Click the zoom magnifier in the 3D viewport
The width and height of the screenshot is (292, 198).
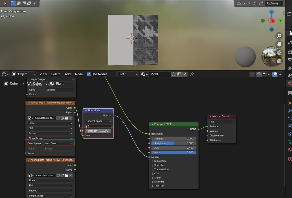tap(279, 36)
